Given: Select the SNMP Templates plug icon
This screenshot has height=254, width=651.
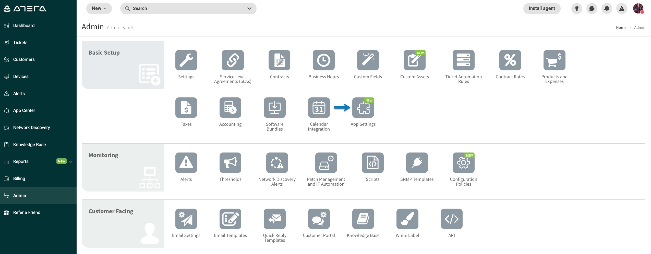Looking at the screenshot, I should click(417, 163).
